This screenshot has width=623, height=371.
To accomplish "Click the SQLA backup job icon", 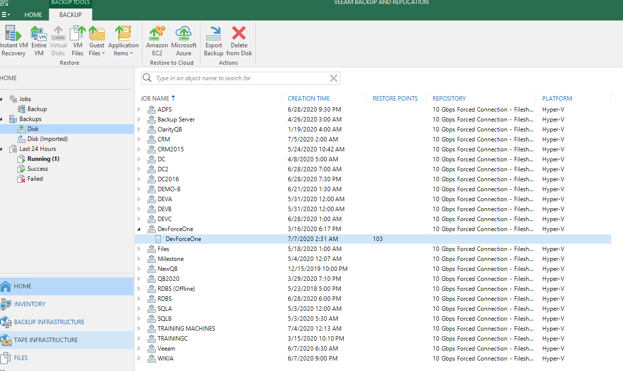I will point(151,308).
